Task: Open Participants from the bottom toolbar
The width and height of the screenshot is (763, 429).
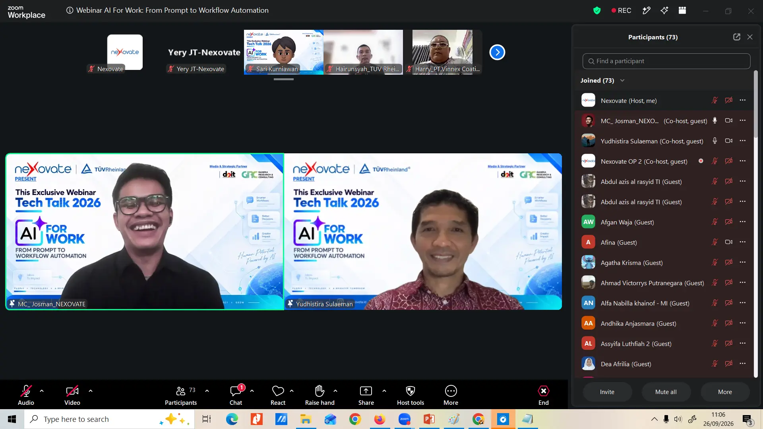Action: (x=181, y=395)
